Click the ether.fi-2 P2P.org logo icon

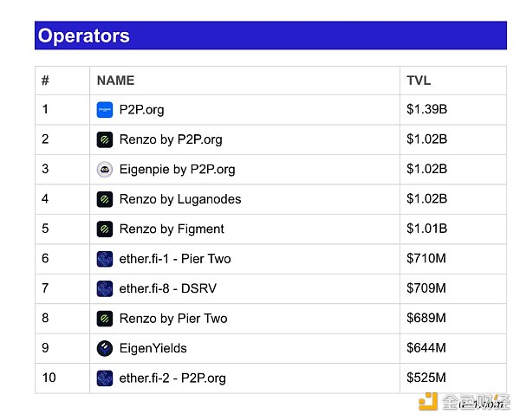pyautogui.click(x=105, y=378)
